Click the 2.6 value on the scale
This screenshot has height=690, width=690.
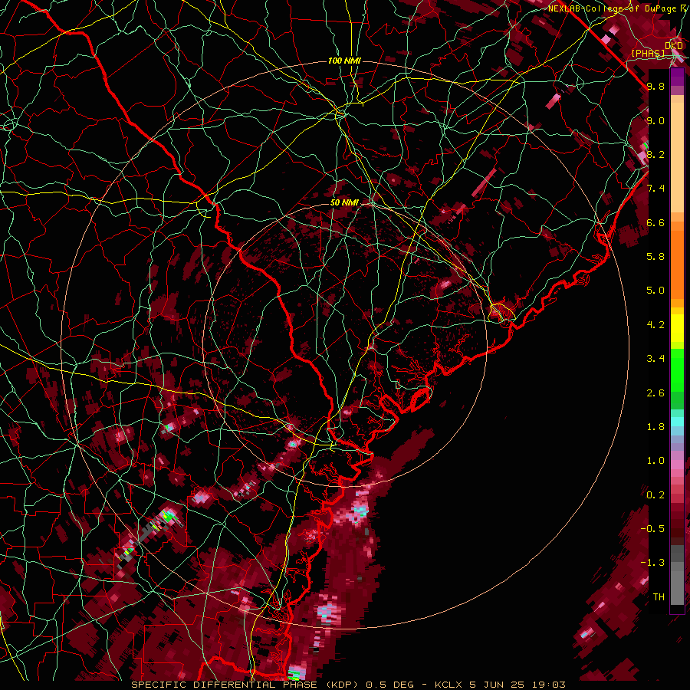pos(655,393)
